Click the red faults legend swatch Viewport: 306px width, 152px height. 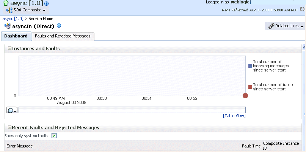(x=250, y=87)
